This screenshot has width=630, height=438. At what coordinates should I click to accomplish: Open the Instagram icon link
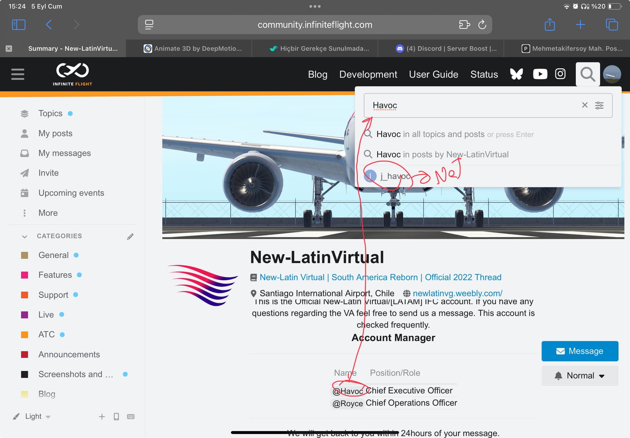[x=560, y=74]
